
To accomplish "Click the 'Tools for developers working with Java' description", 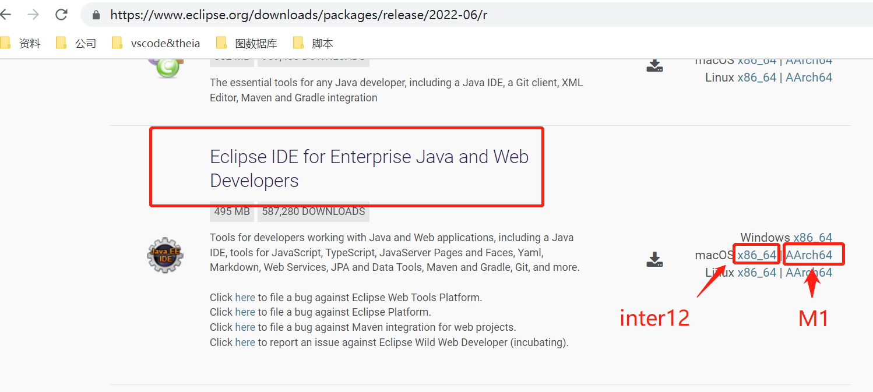I will (x=395, y=253).
